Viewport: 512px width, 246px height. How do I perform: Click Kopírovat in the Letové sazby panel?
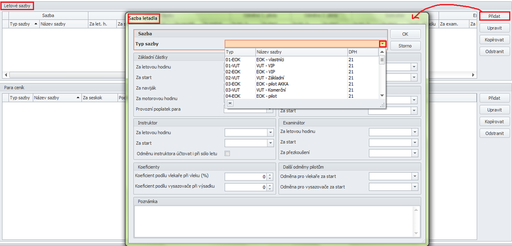coord(494,39)
